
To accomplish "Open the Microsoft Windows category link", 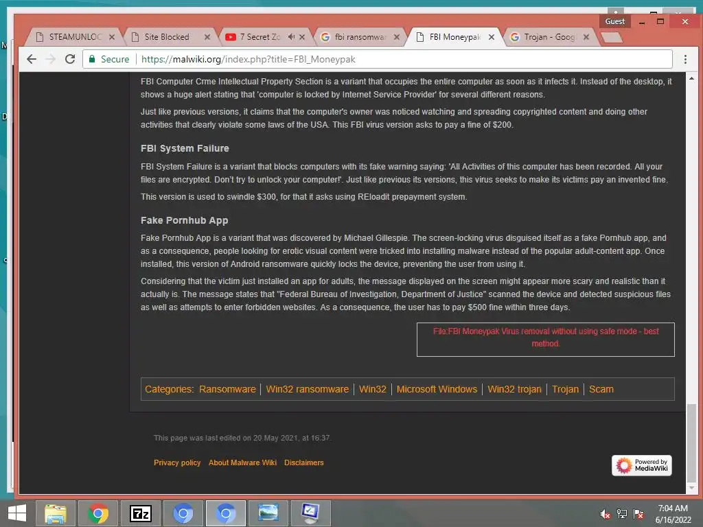I will [x=437, y=389].
